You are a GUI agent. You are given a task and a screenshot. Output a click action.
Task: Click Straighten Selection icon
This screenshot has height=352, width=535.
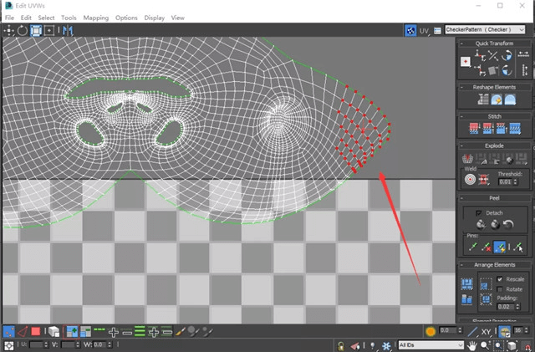point(483,99)
